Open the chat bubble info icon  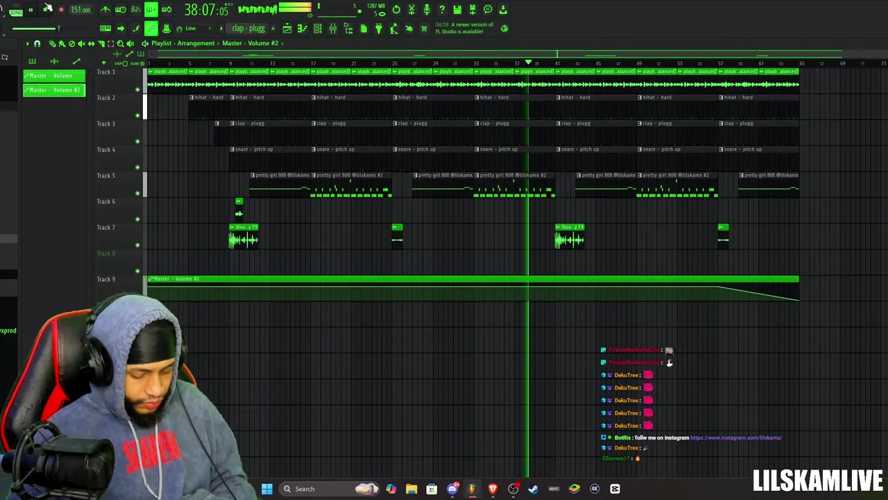[x=488, y=10]
